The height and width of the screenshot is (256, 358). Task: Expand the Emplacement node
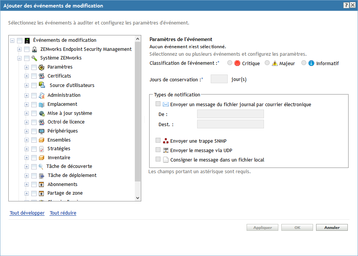pos(26,104)
